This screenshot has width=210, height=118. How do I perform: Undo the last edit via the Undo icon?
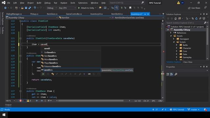click(35, 8)
